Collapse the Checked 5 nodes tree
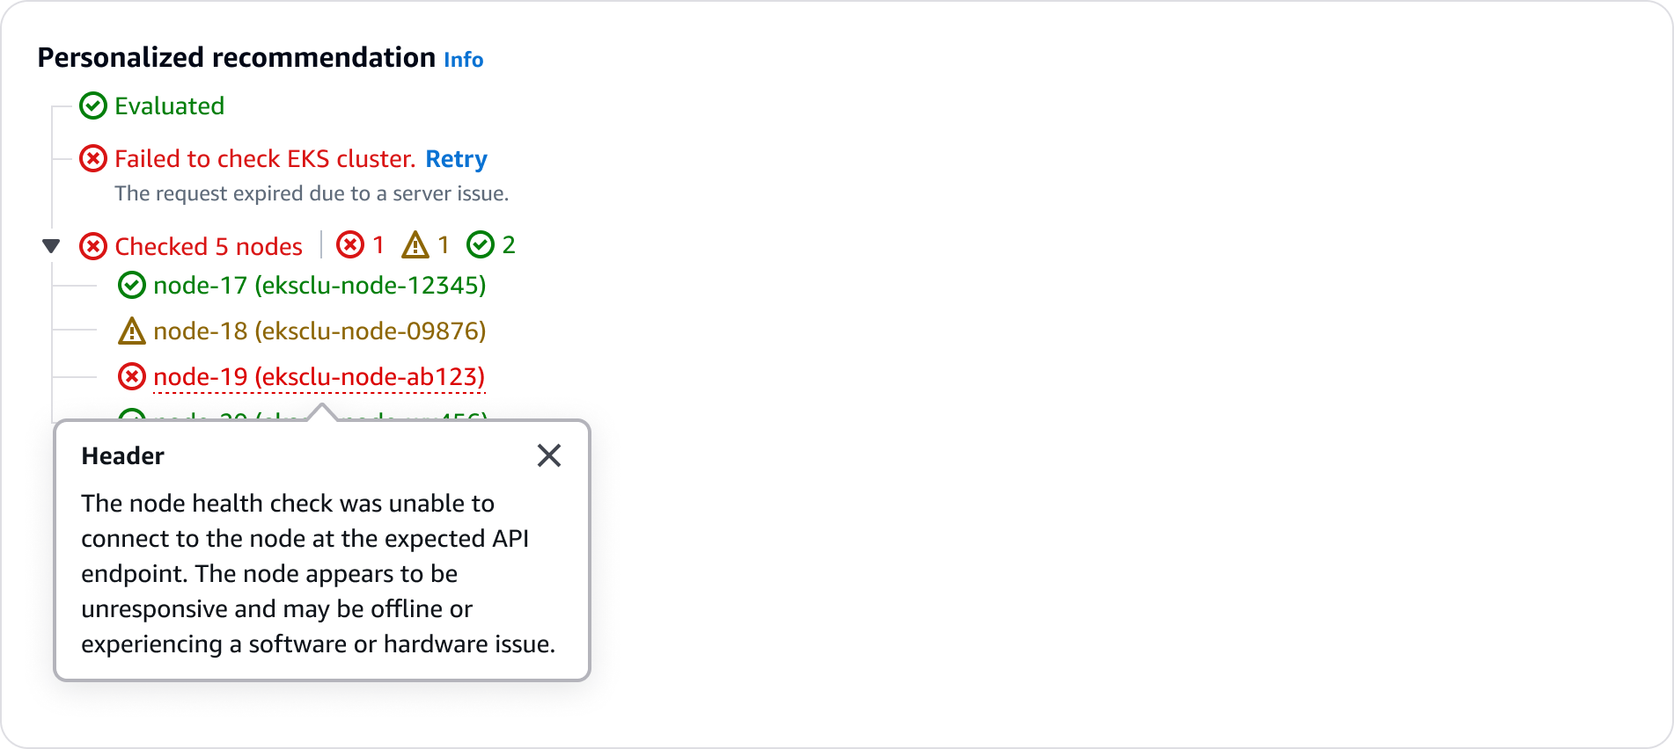Screen dimensions: 1674x749 (x=52, y=246)
